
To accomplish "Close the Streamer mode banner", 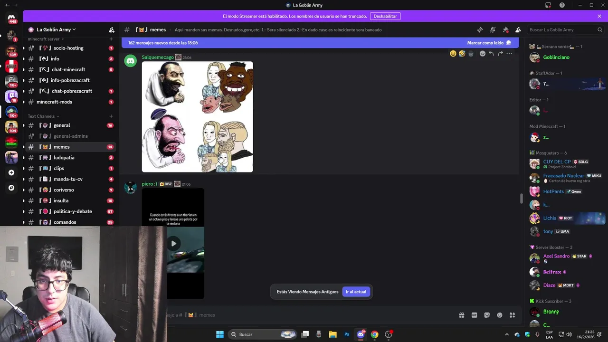I will [599, 16].
